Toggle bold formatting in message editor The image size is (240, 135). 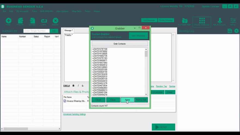coord(73,86)
